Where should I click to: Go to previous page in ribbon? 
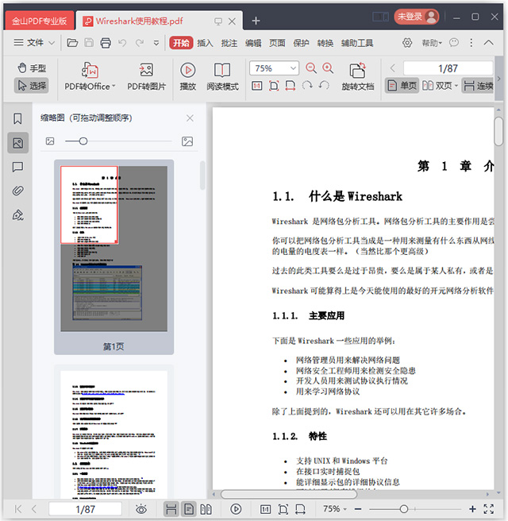[x=393, y=68]
